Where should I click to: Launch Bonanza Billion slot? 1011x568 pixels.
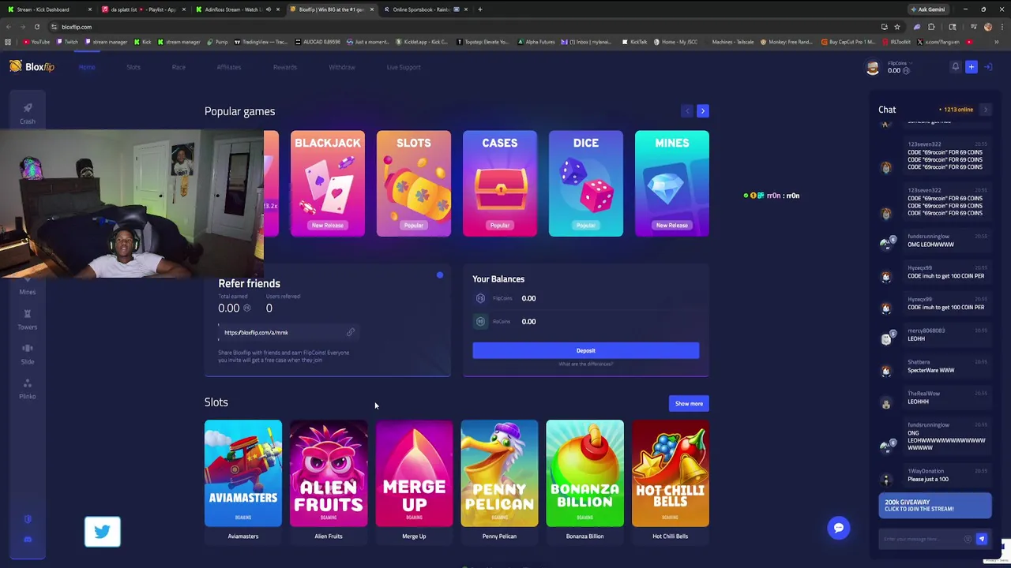pos(584,473)
